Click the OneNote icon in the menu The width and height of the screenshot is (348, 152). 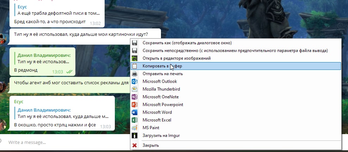pyautogui.click(x=135, y=97)
